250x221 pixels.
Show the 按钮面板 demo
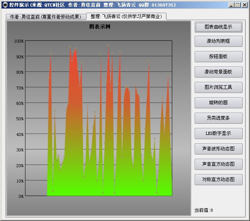[x=218, y=56]
